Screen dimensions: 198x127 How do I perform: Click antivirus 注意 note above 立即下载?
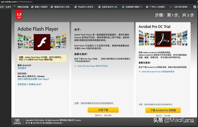click(x=94, y=103)
